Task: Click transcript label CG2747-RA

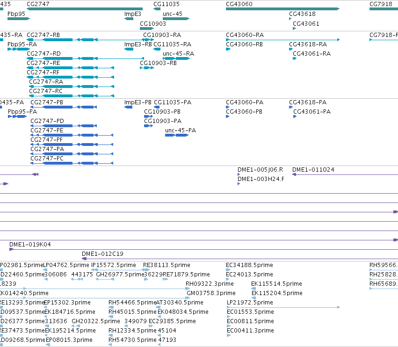Action: coord(46,82)
